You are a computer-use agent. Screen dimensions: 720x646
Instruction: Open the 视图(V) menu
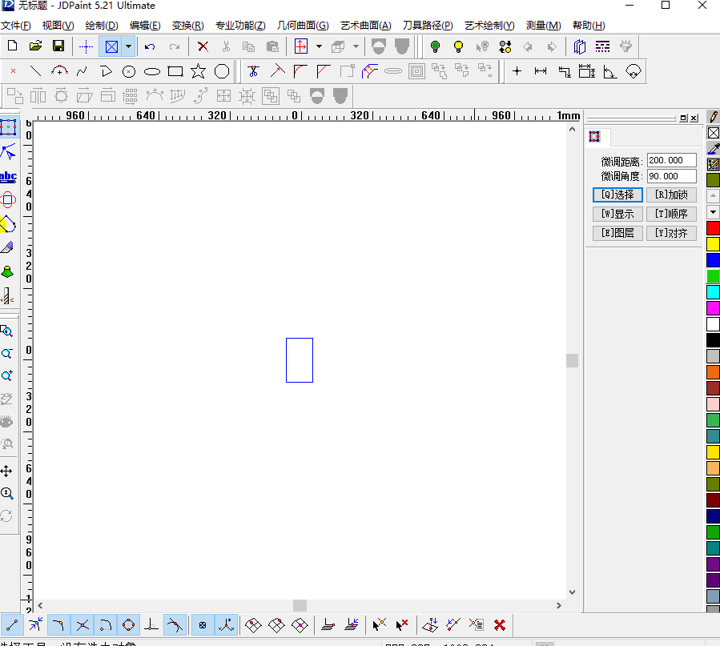(x=58, y=26)
